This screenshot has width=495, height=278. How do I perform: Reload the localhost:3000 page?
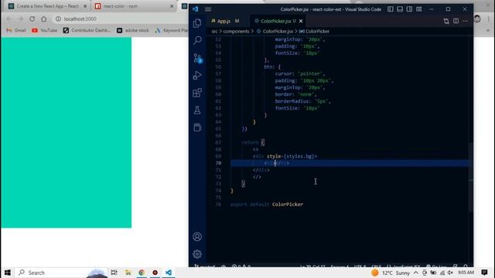pos(32,19)
